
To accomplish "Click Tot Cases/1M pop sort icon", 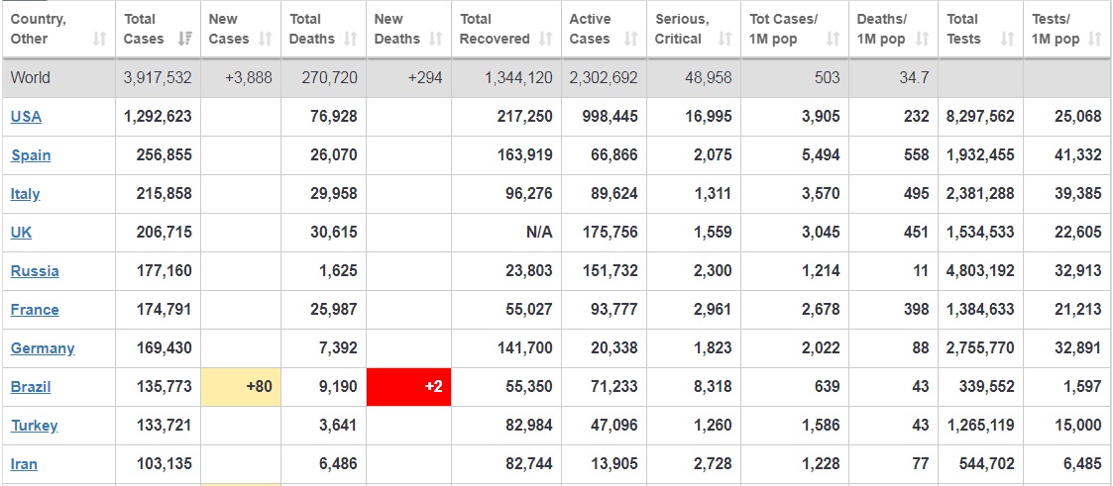I will pos(833,40).
